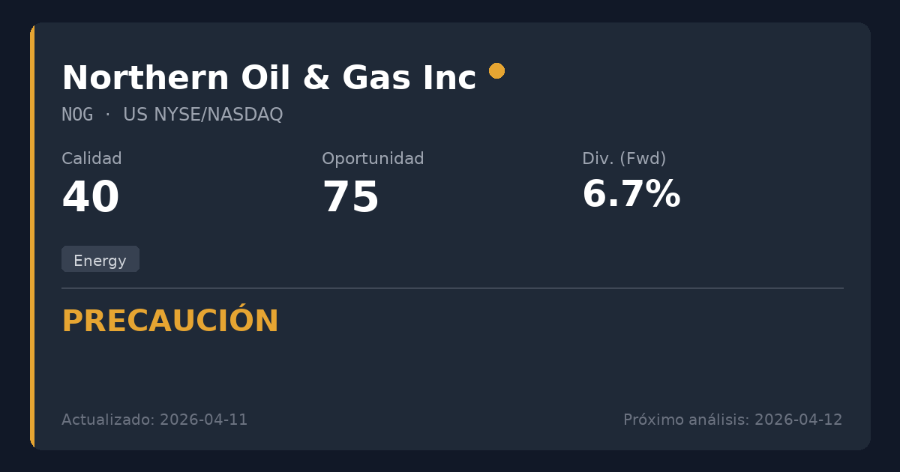Select the Oportunidad score 75
The width and height of the screenshot is (900, 472).
coord(350,199)
